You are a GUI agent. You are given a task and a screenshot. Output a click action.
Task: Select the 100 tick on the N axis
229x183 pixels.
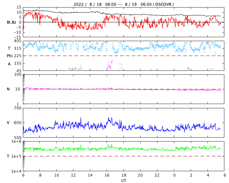(x=18, y=74)
